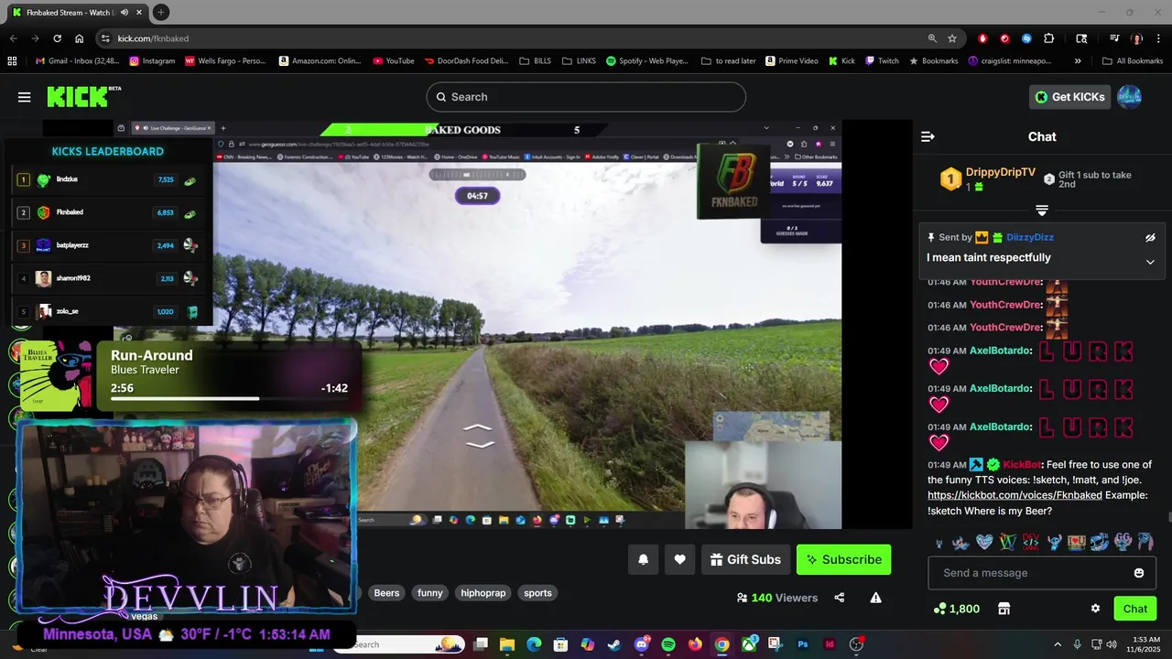Open the Kick sidebar hamburger menu

point(25,97)
